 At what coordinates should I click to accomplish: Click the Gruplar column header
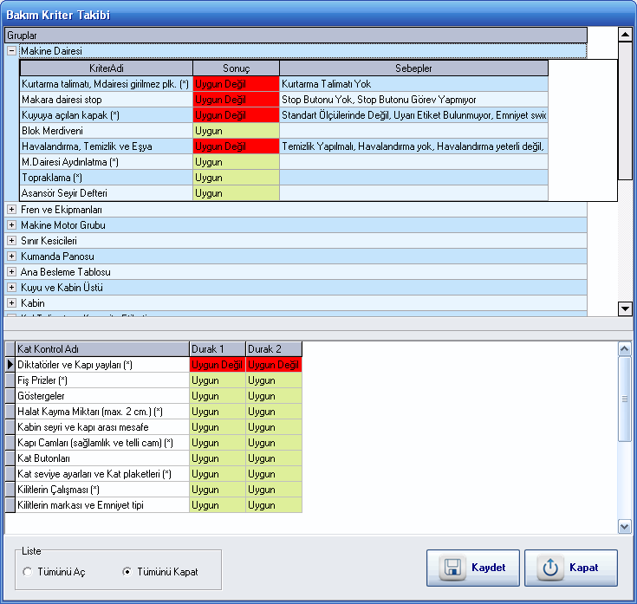click(296, 36)
